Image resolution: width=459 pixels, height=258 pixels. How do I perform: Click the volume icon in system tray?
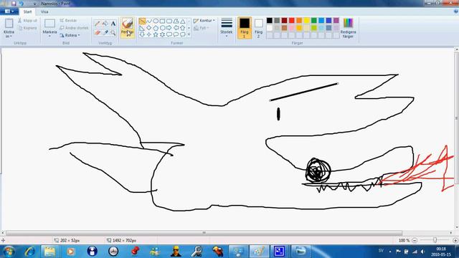click(x=422, y=252)
